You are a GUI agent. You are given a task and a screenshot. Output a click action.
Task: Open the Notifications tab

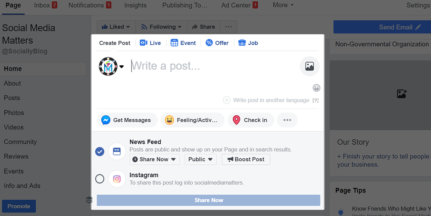[90, 5]
